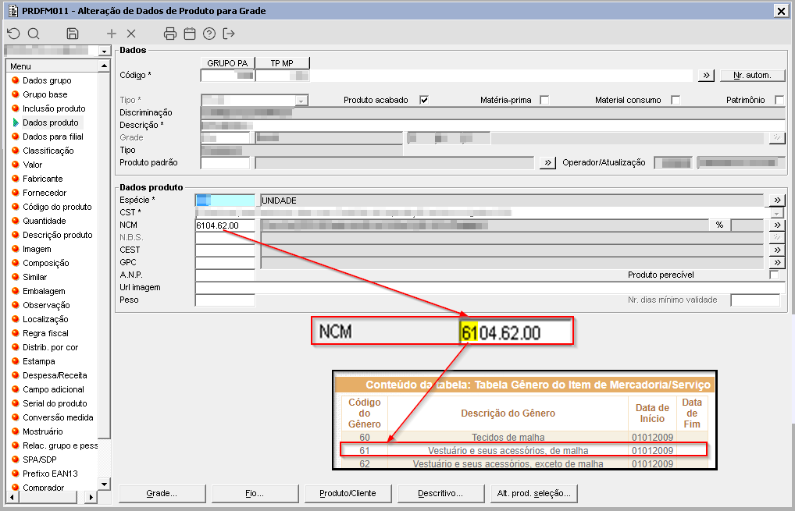Toggle Matéria-prima checkbox

(544, 100)
